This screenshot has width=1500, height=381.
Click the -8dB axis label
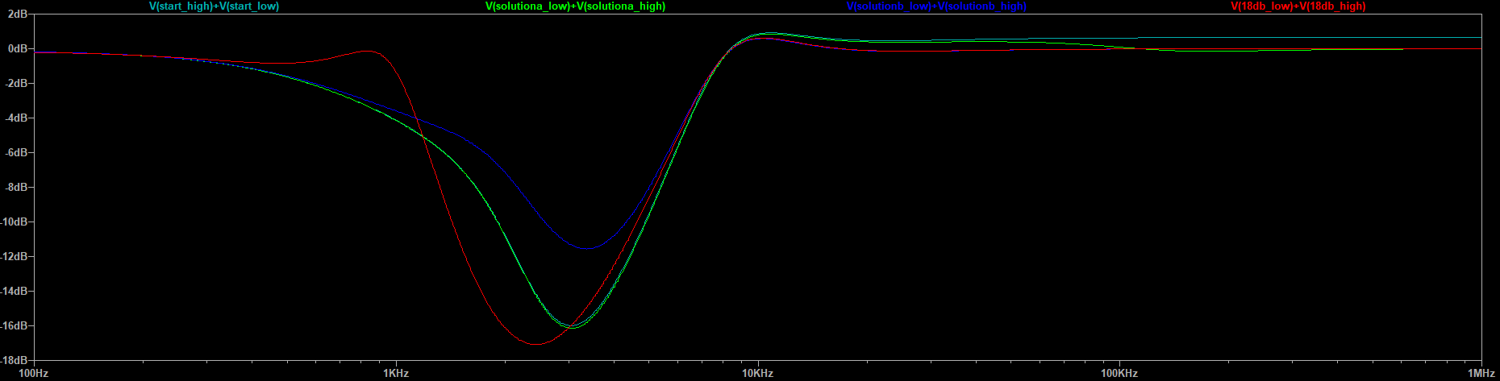click(15, 188)
